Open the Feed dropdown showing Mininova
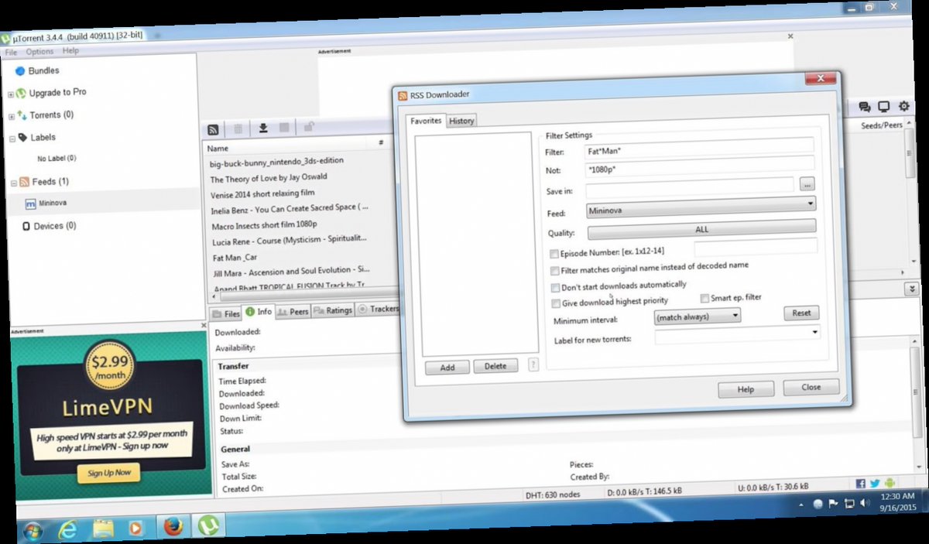Screen dimensions: 929x544 701,207
